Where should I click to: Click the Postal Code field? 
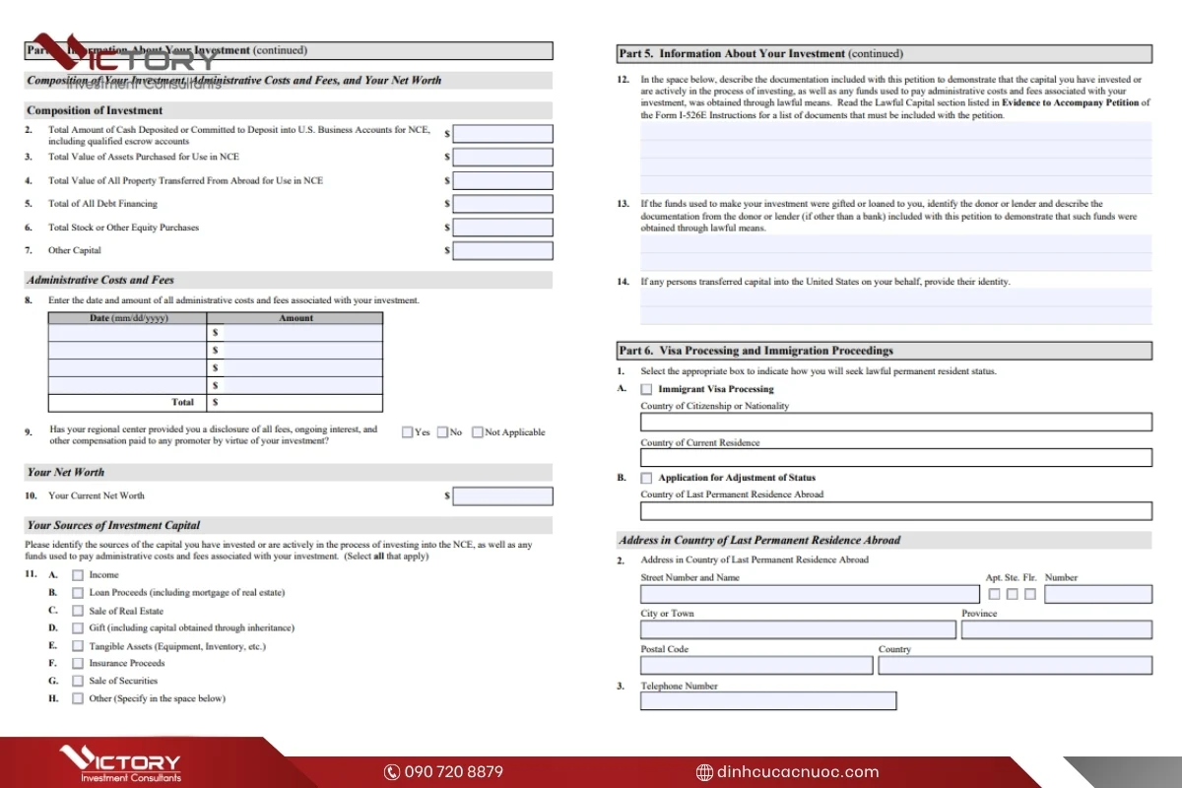click(756, 665)
